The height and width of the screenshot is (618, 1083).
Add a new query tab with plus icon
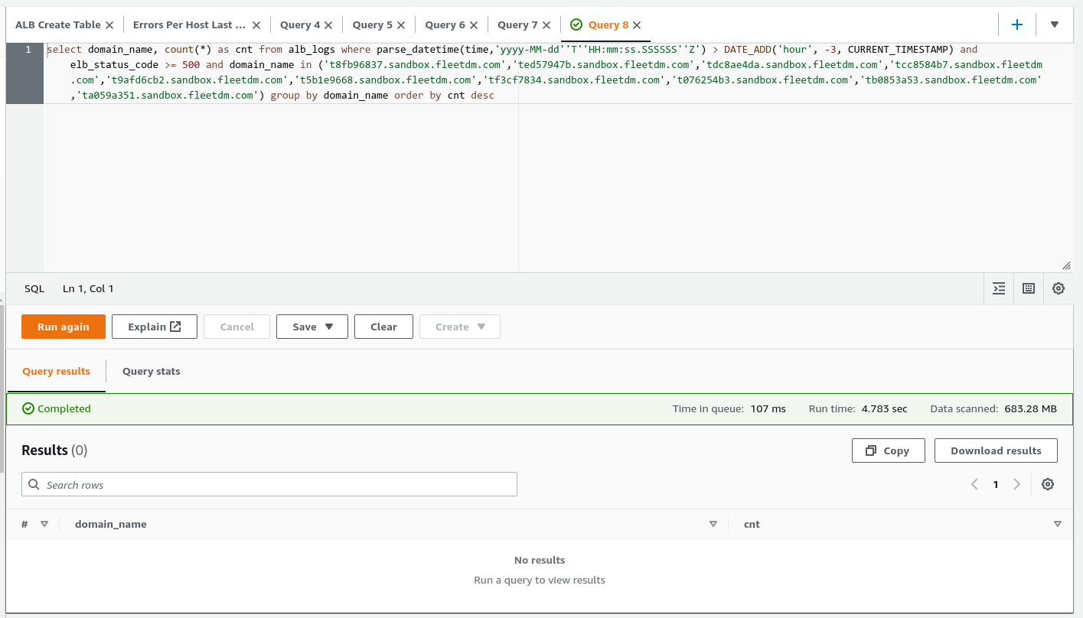click(1017, 24)
